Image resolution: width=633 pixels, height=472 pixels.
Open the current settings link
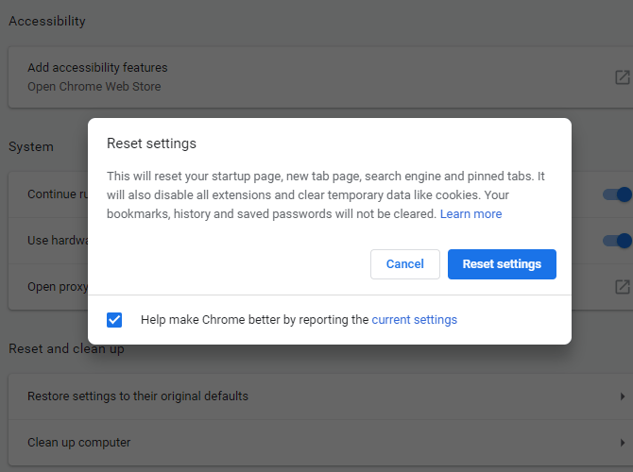coord(414,320)
